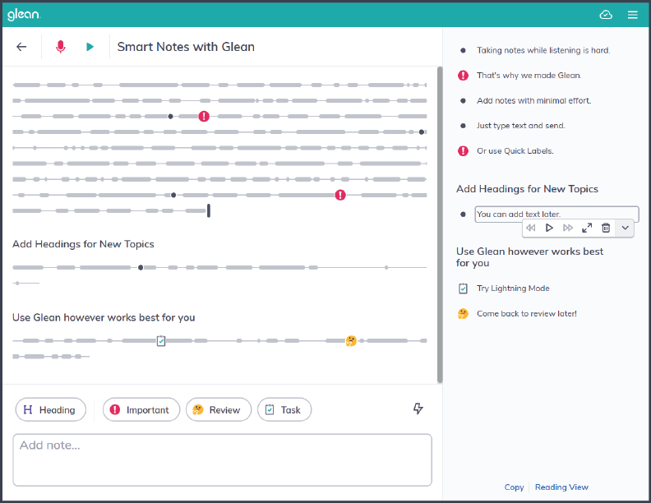Click timeline heading 'Add Headings for New Topics'

tap(83, 244)
